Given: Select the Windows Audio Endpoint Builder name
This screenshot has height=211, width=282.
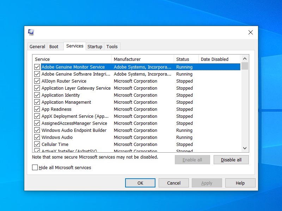Looking at the screenshot, I should (x=74, y=130).
